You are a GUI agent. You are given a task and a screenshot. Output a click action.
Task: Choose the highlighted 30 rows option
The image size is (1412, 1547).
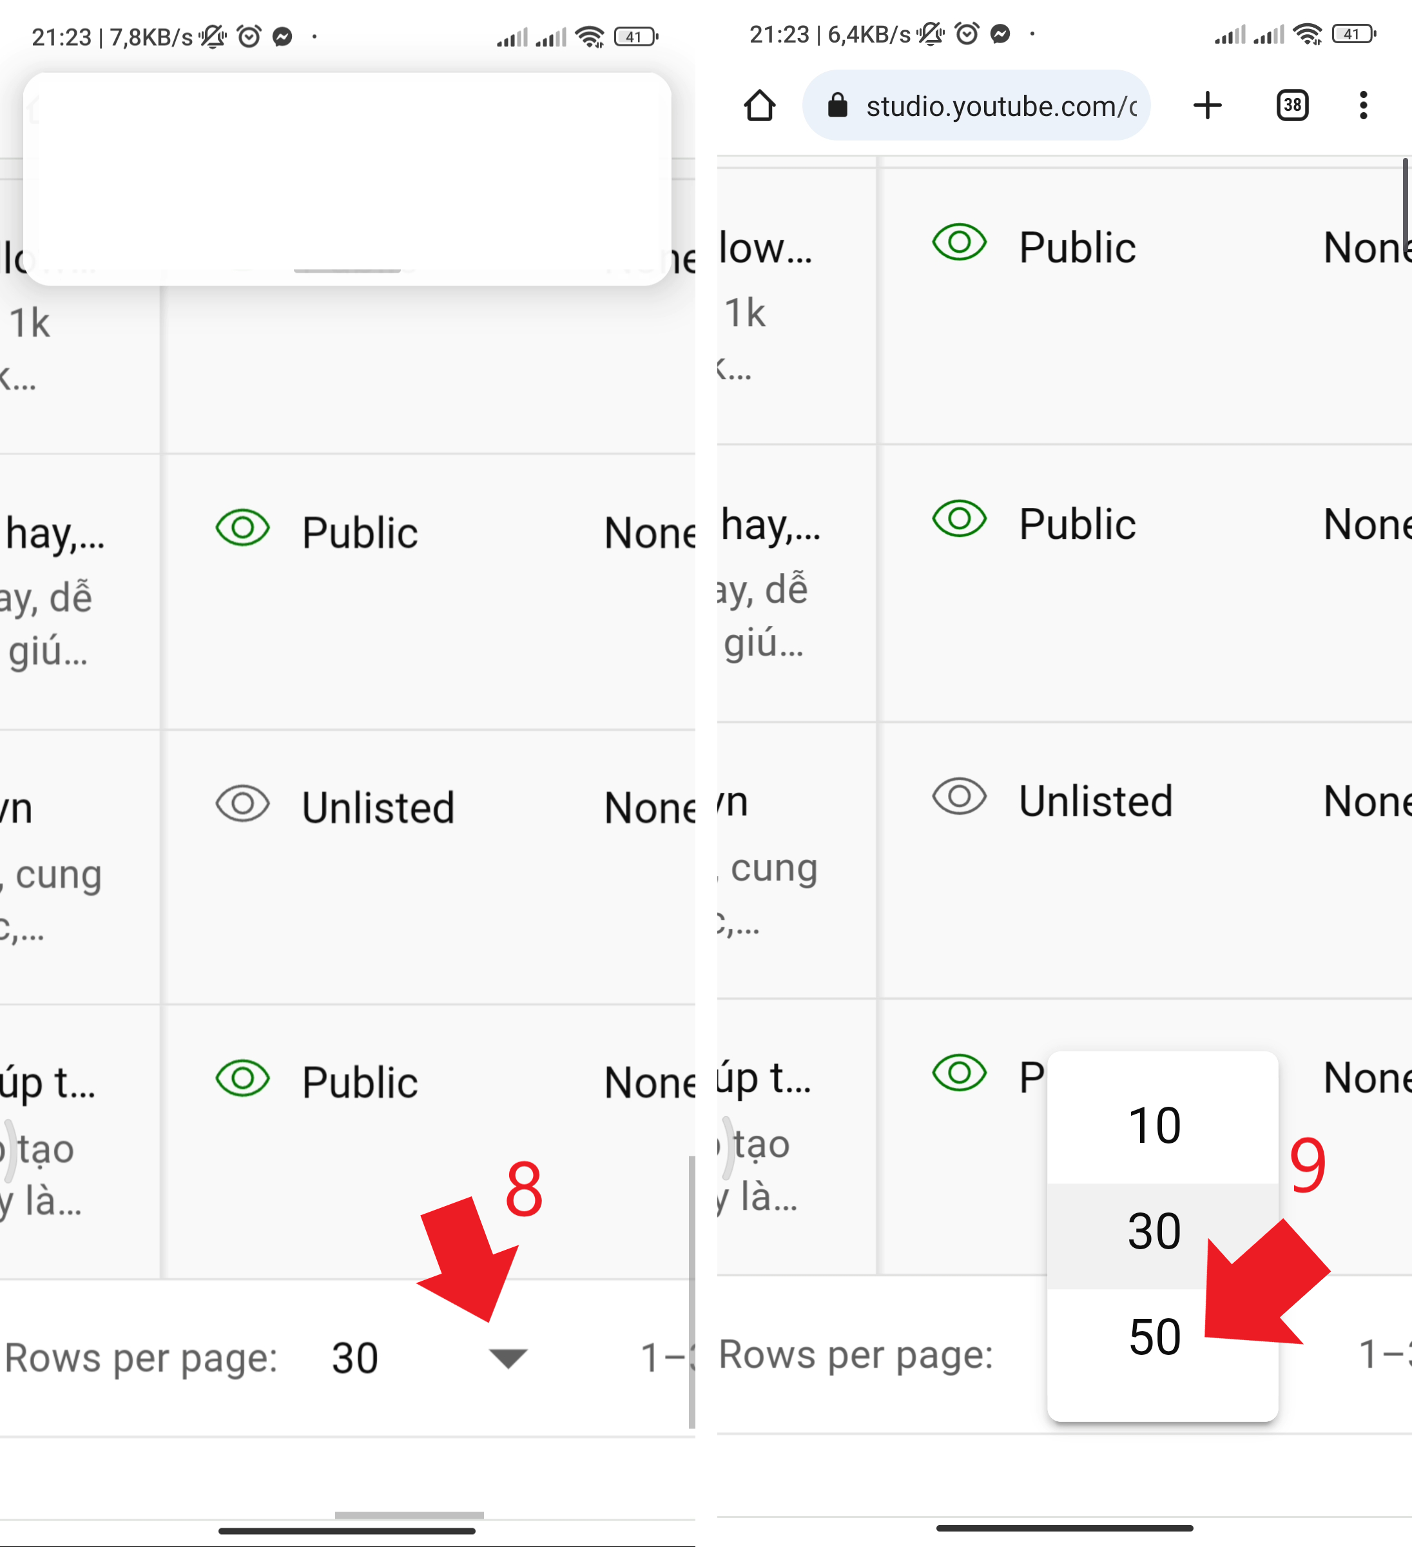(x=1154, y=1232)
